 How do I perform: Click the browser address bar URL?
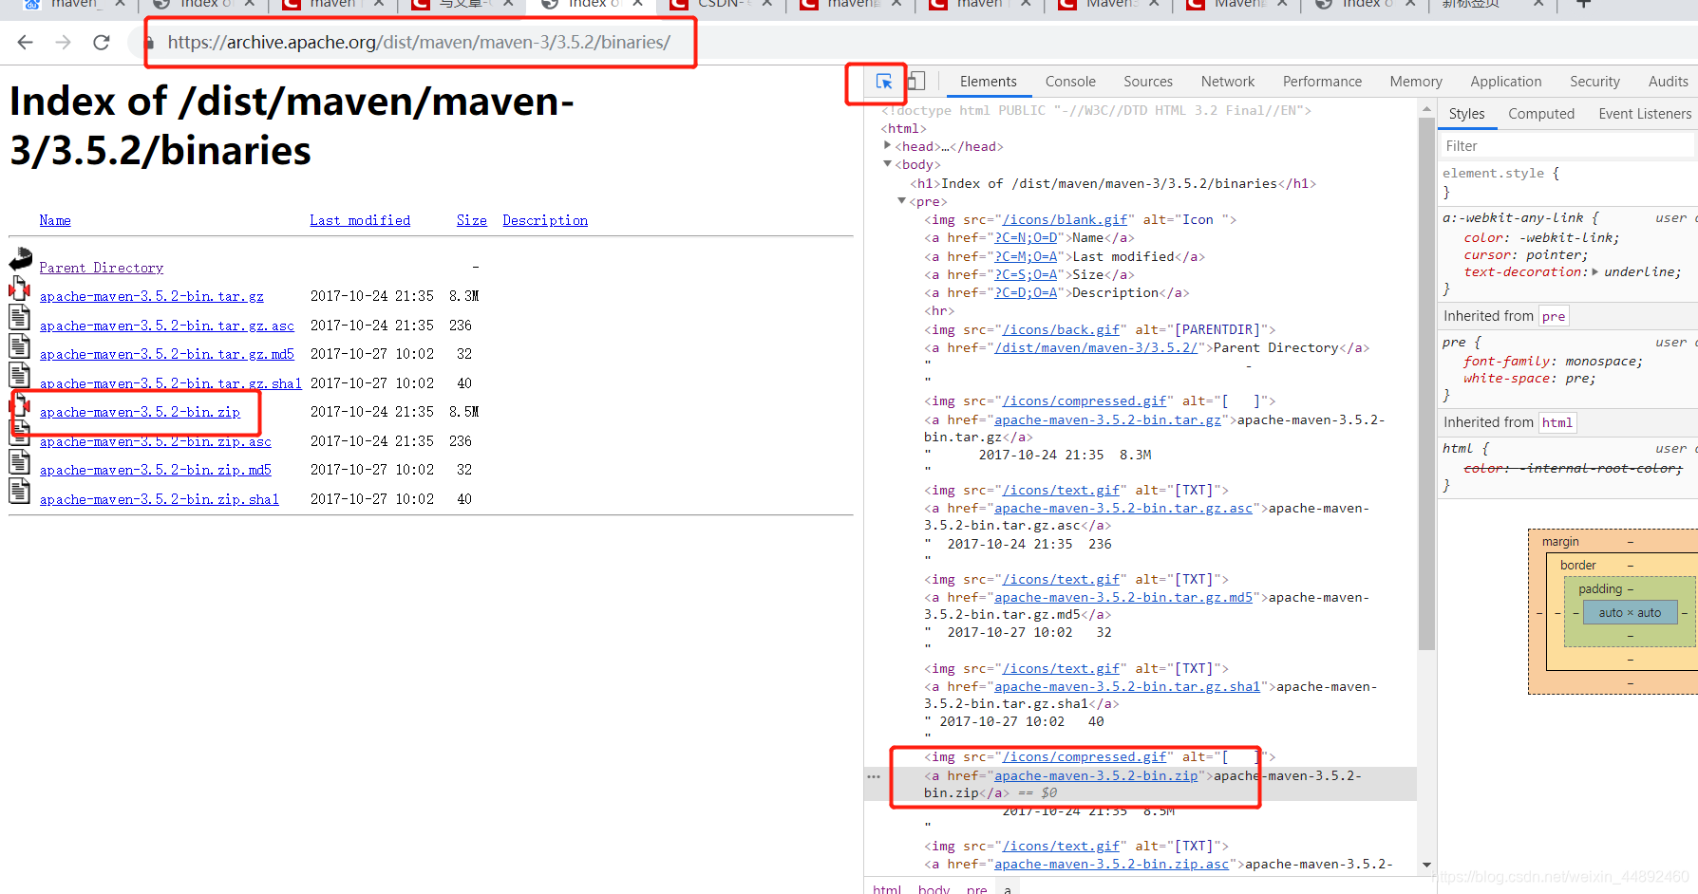click(x=419, y=42)
